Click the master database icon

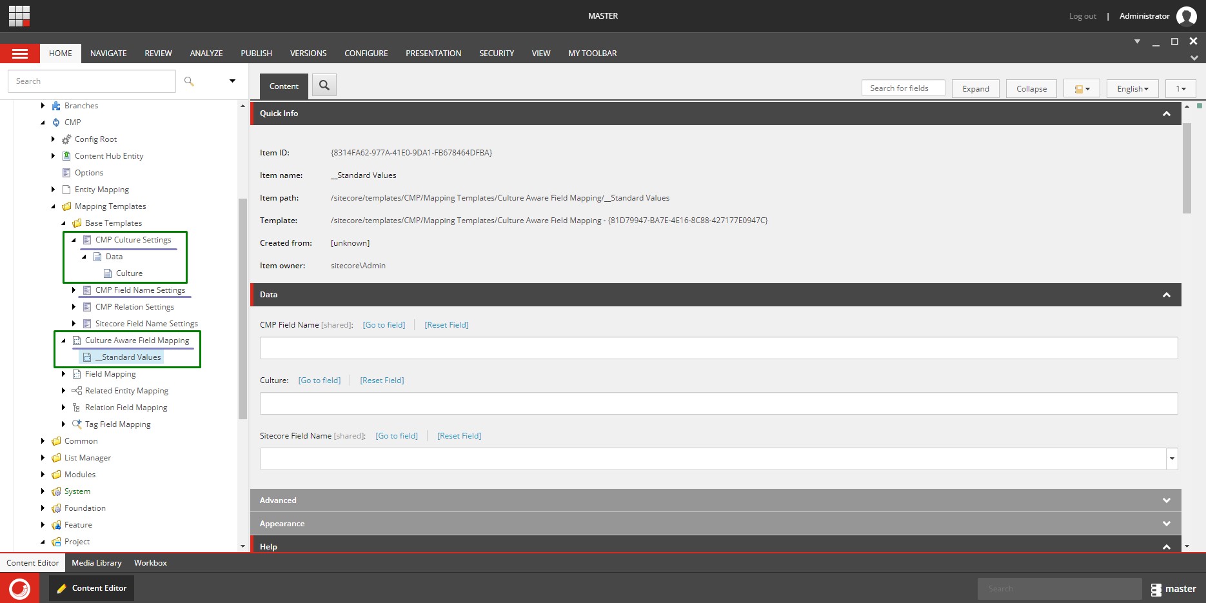point(1156,589)
